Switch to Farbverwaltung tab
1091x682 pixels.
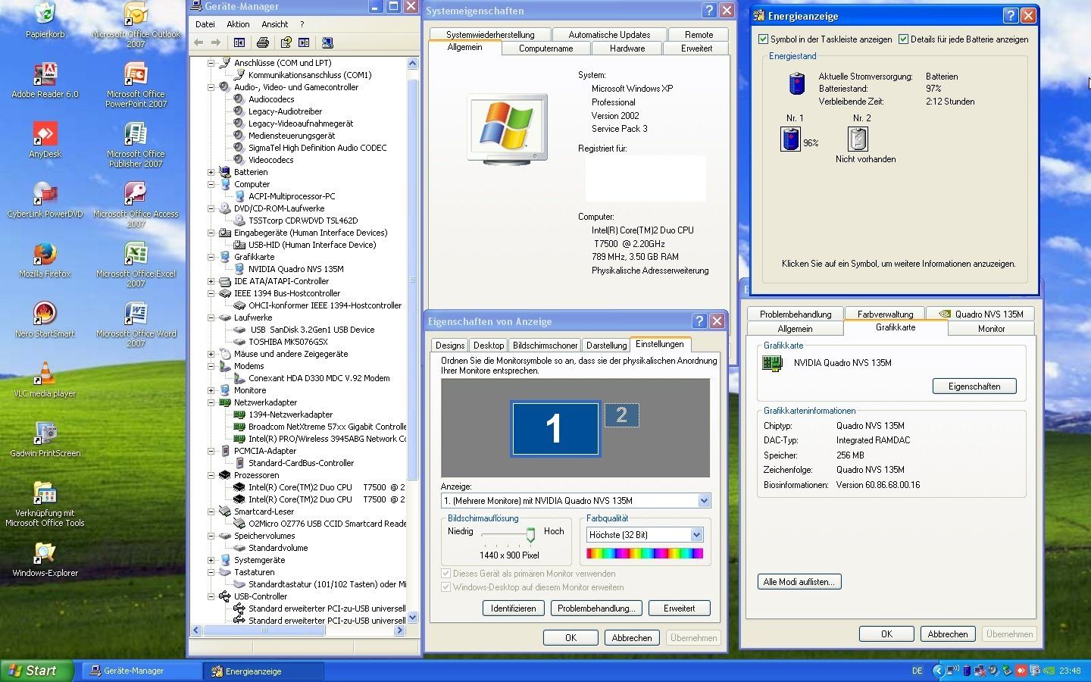coord(885,314)
